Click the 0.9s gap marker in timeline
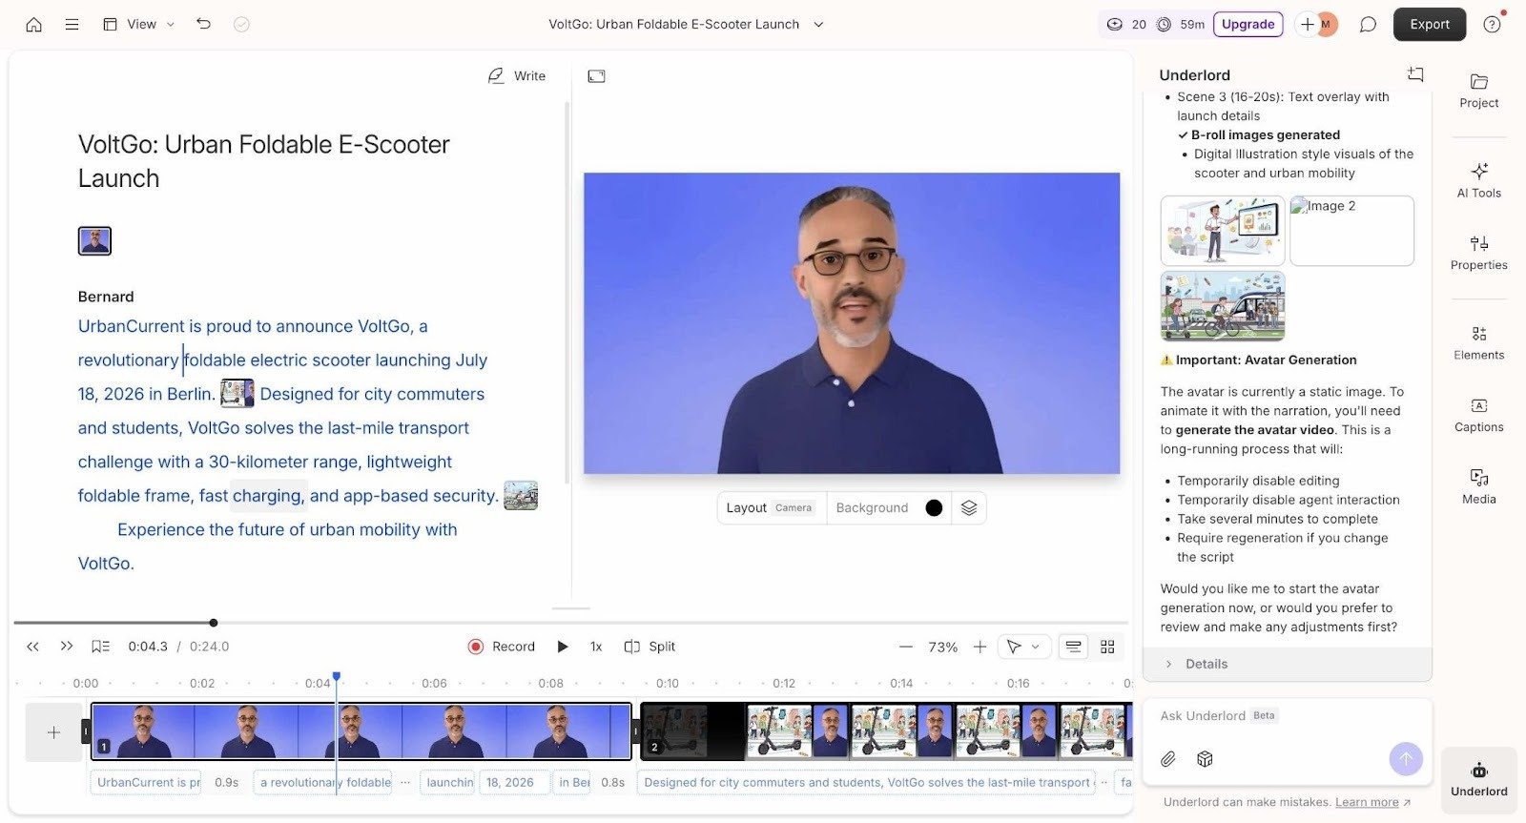1526x823 pixels. [x=227, y=782]
